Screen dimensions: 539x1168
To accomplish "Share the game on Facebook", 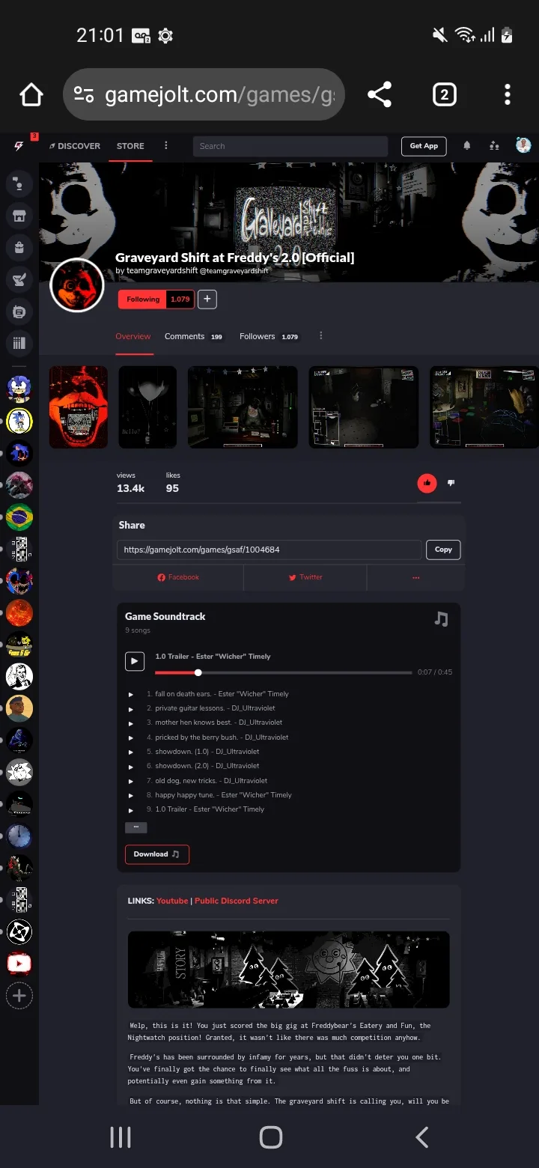I will pyautogui.click(x=178, y=577).
